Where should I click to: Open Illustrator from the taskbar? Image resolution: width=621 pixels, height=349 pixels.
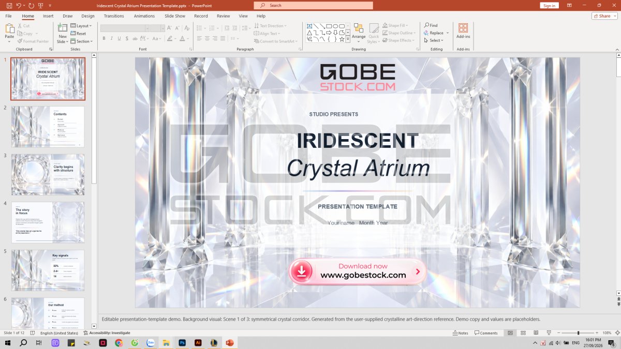(x=198, y=343)
